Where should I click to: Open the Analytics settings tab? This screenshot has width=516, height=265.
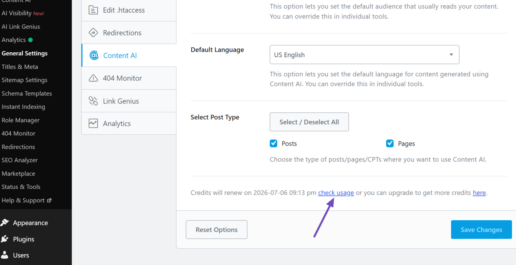point(129,123)
